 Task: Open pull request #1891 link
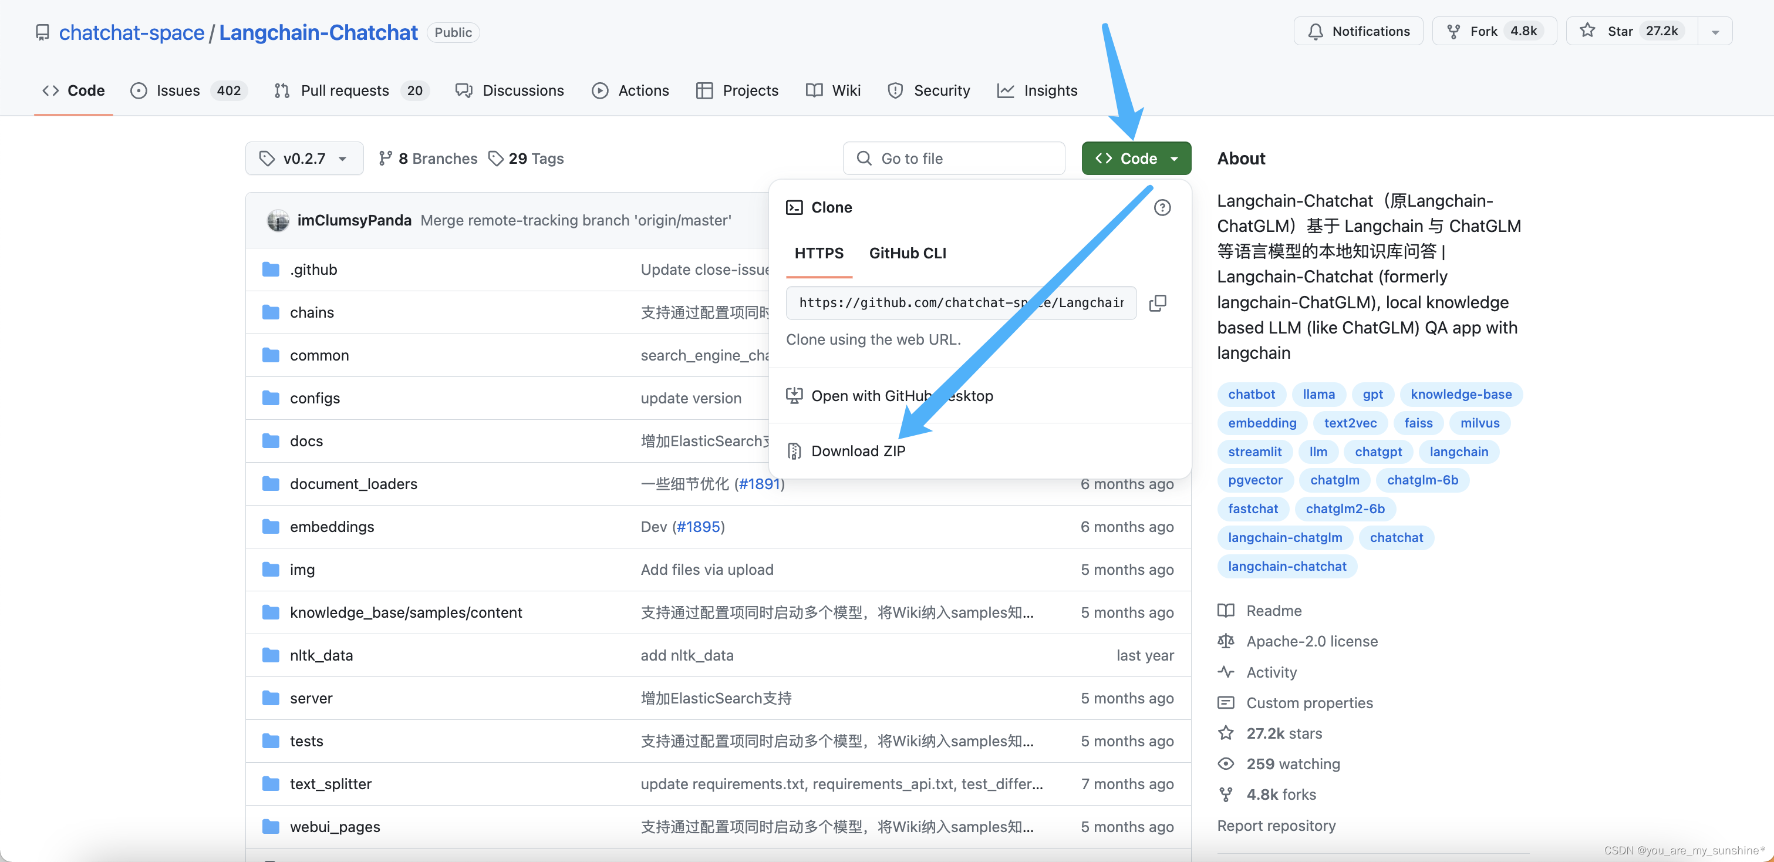[759, 484]
